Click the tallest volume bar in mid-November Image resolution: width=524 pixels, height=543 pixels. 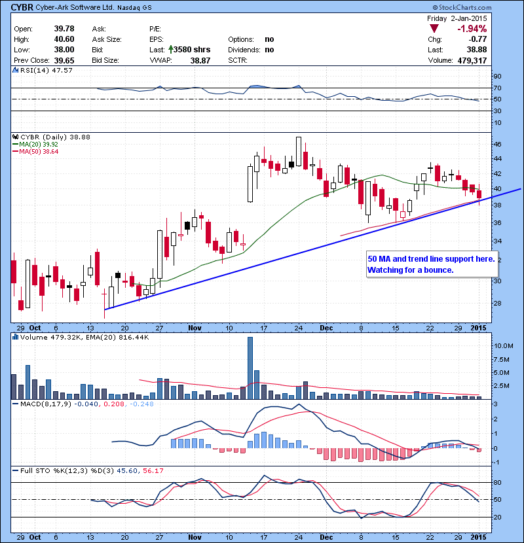tap(250, 368)
